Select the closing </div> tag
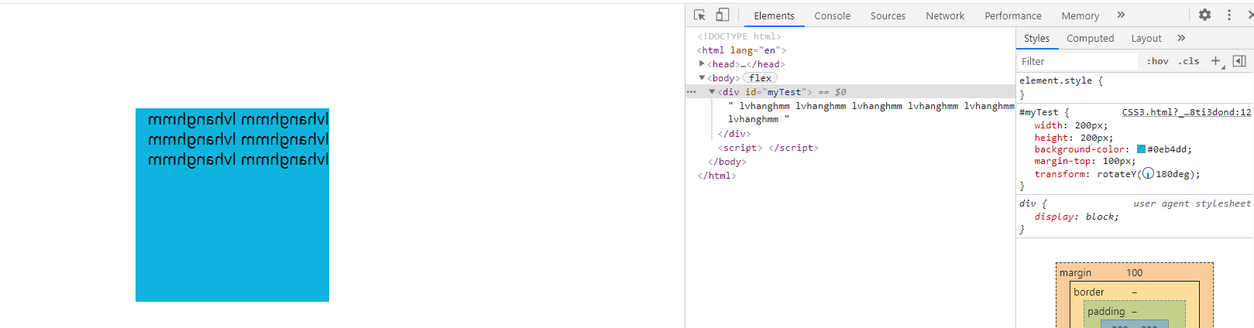This screenshot has height=328, width=1254. (734, 134)
